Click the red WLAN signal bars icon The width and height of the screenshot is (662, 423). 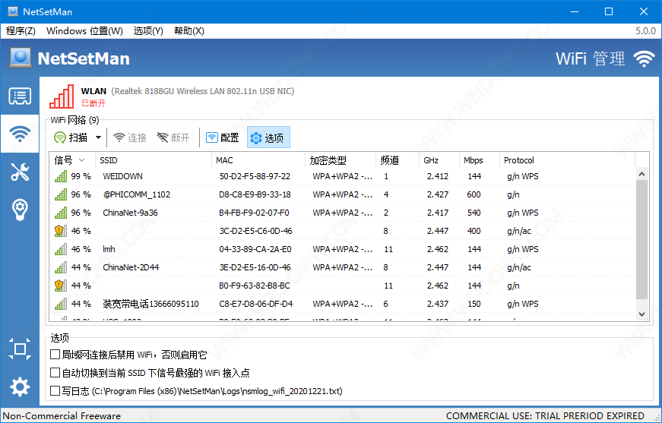click(x=62, y=96)
